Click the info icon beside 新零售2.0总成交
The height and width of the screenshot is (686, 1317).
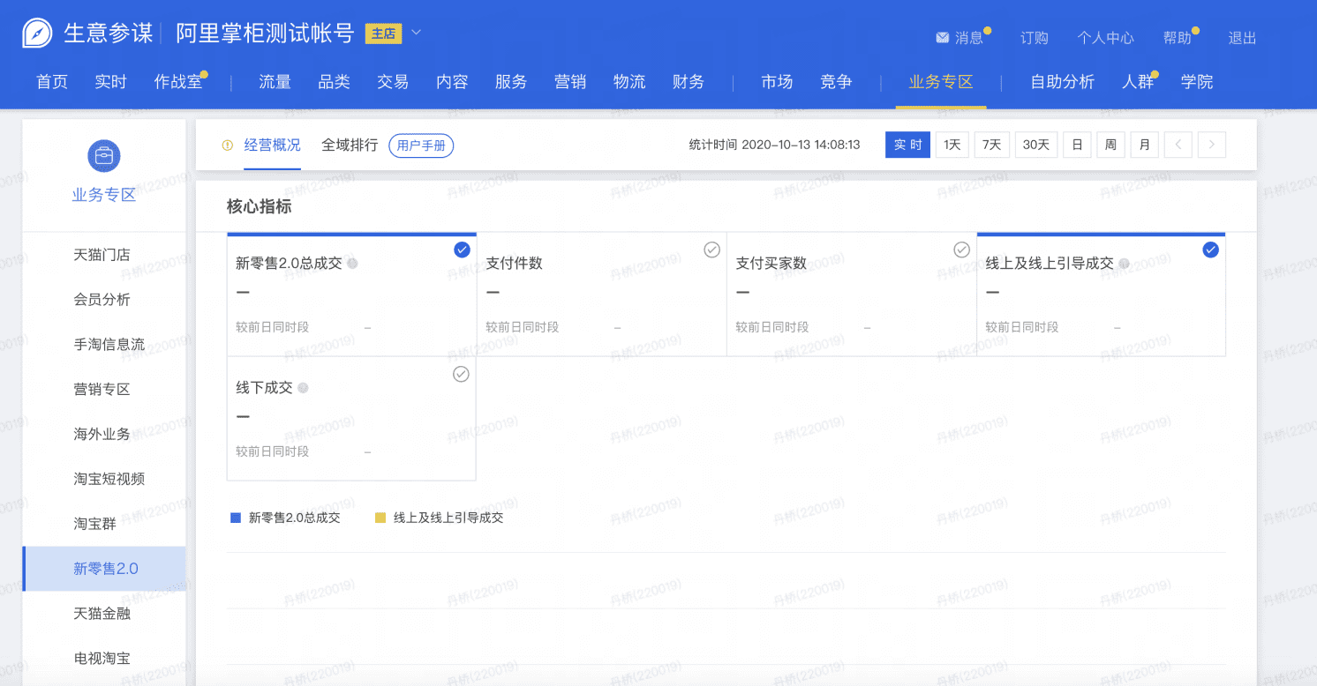[352, 264]
